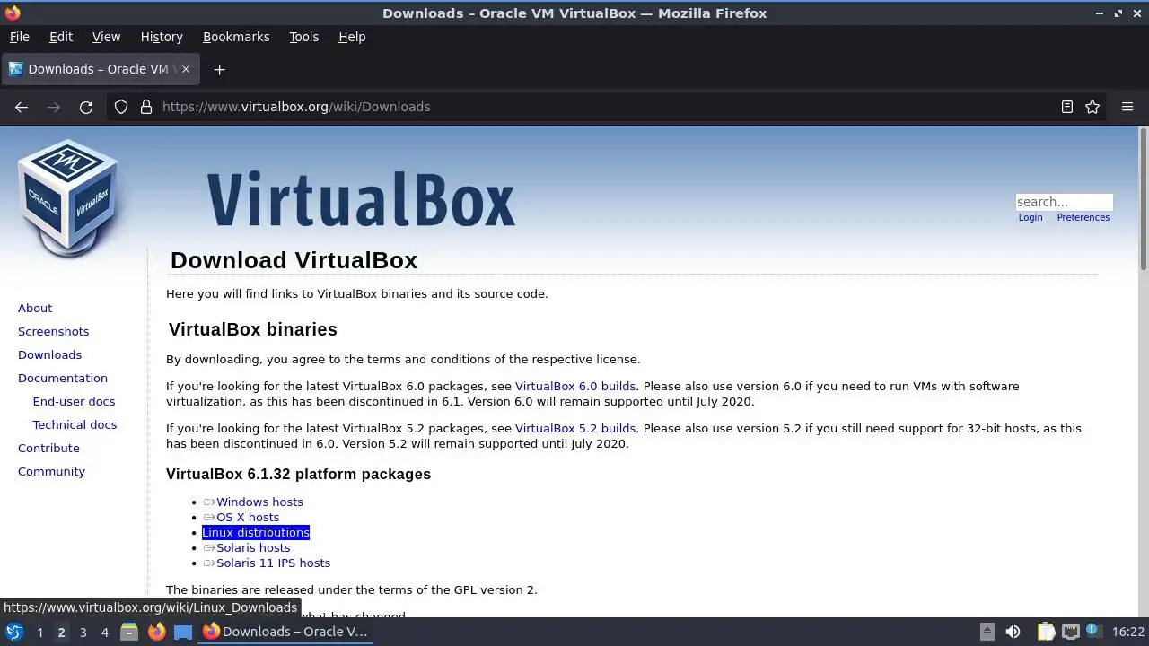Open the Tools menu
Screen dimensions: 1149x646
[303, 37]
